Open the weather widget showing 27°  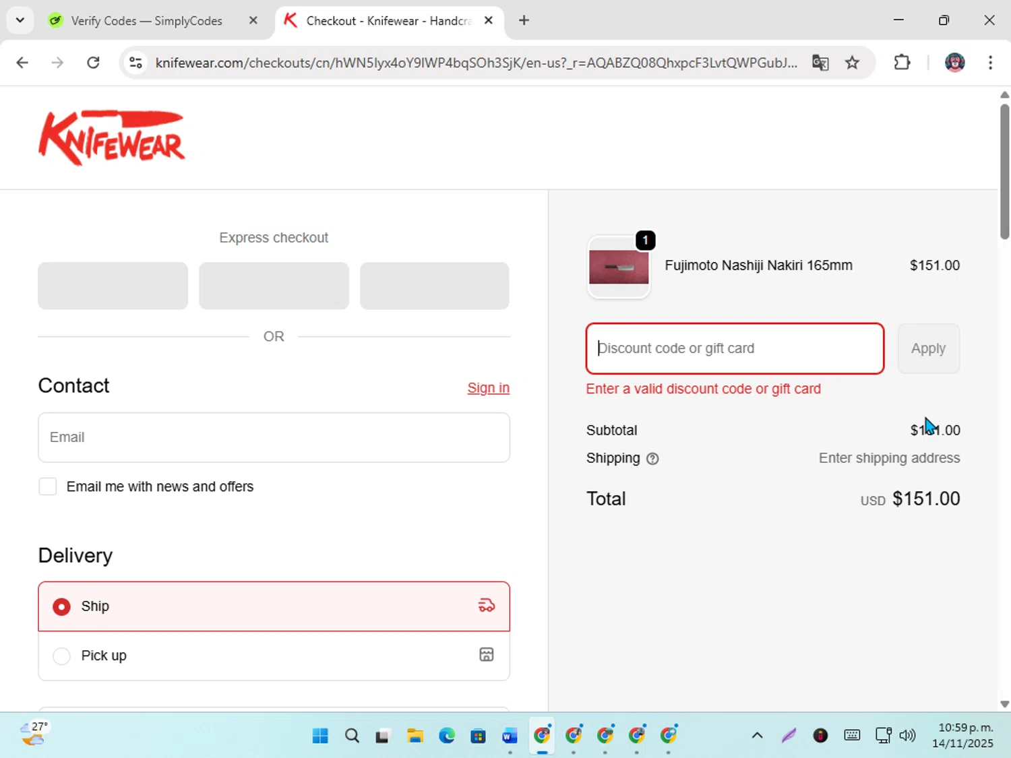[34, 734]
